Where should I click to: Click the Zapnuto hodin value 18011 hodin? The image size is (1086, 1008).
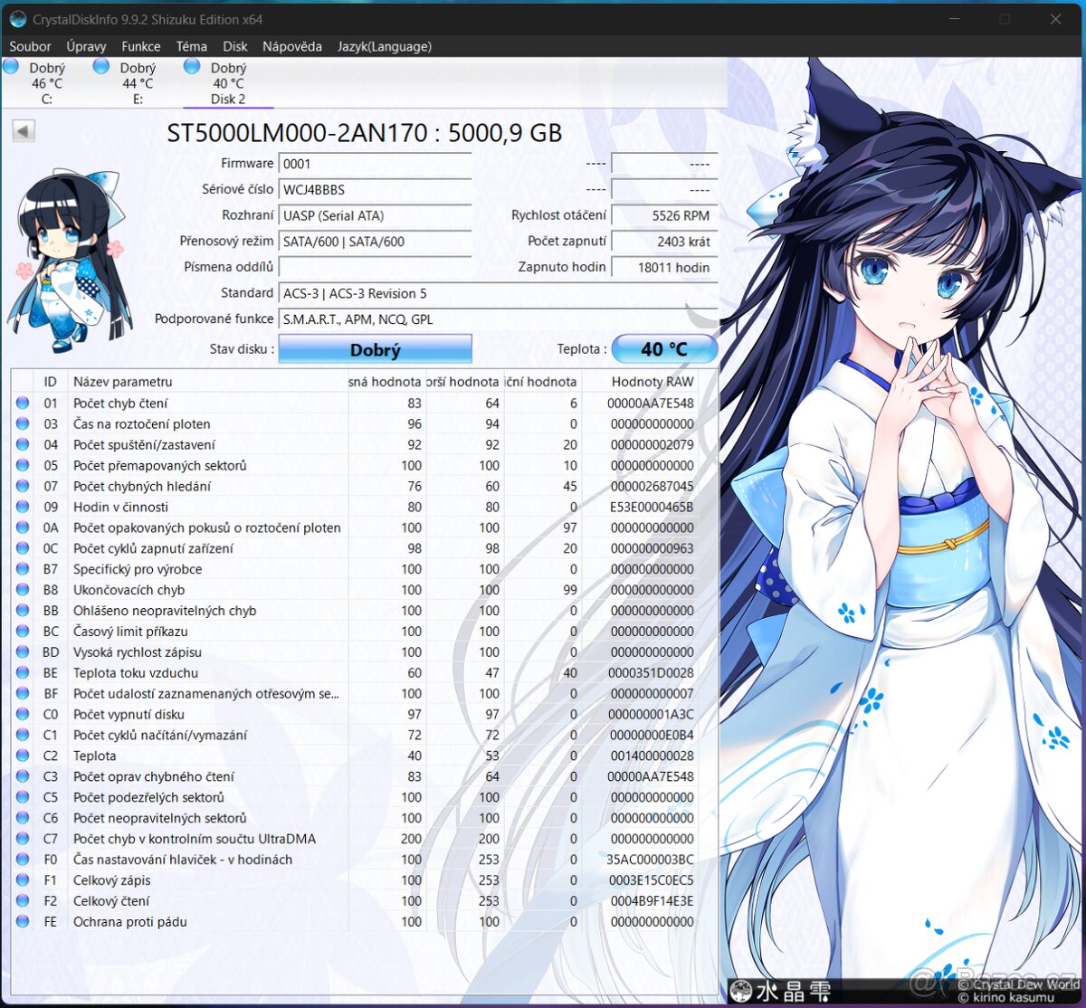point(664,267)
